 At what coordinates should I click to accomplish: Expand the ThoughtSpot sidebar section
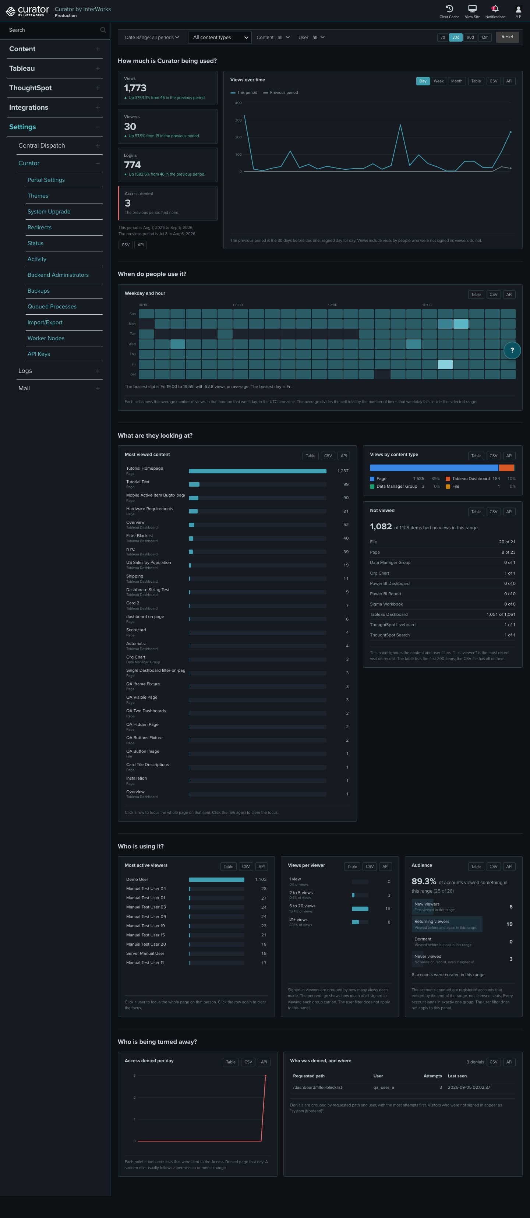coord(55,88)
